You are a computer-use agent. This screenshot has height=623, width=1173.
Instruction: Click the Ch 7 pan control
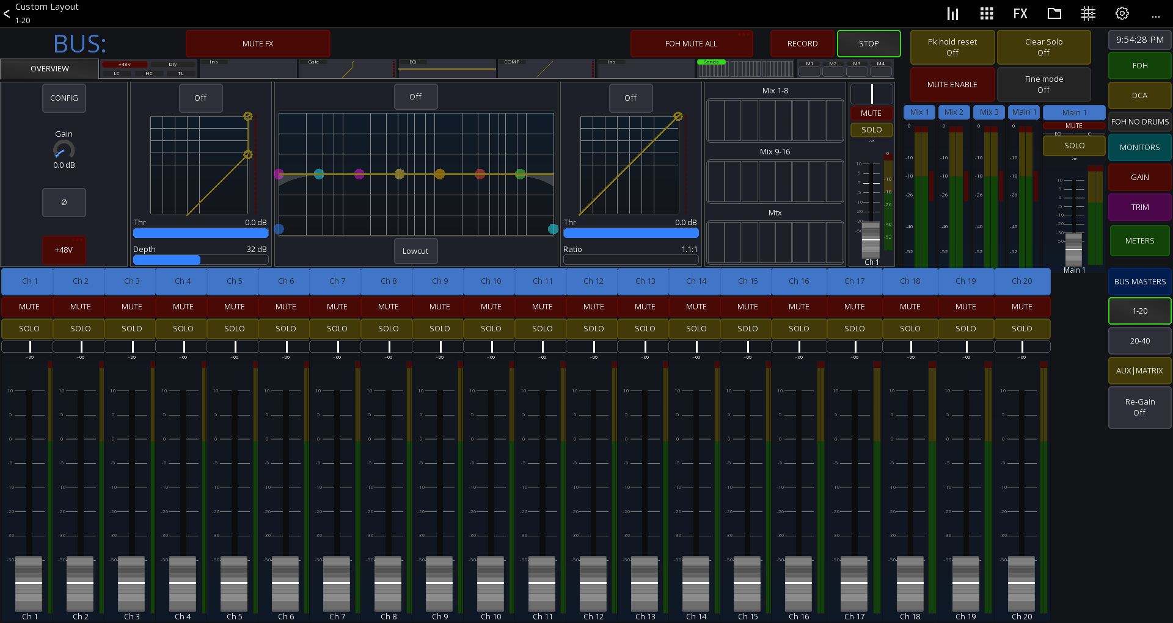(x=337, y=347)
